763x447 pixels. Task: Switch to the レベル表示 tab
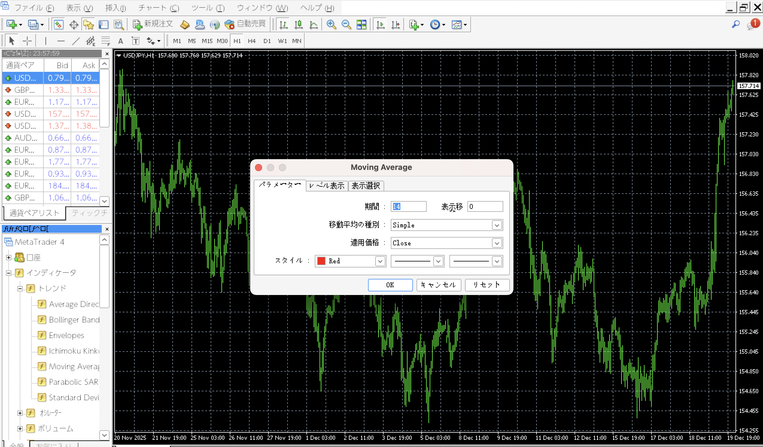click(327, 186)
